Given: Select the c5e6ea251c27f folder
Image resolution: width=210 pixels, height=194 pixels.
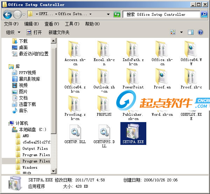Looking at the screenshot, I should pos(33,142).
